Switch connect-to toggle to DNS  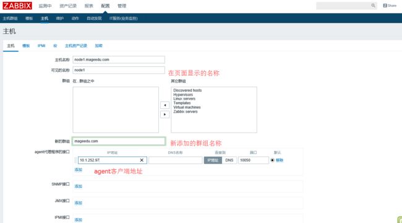click(229, 160)
